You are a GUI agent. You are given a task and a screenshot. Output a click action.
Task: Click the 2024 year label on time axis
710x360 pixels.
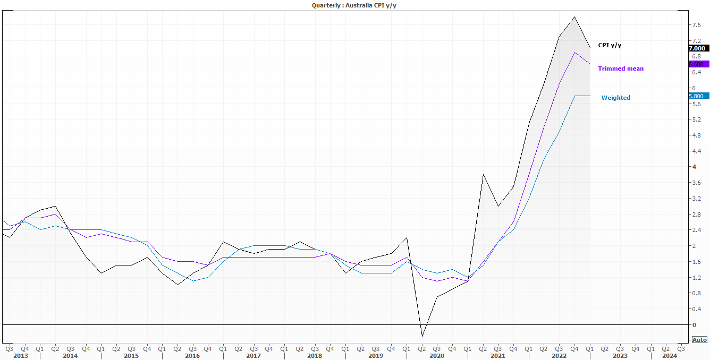[670, 356]
